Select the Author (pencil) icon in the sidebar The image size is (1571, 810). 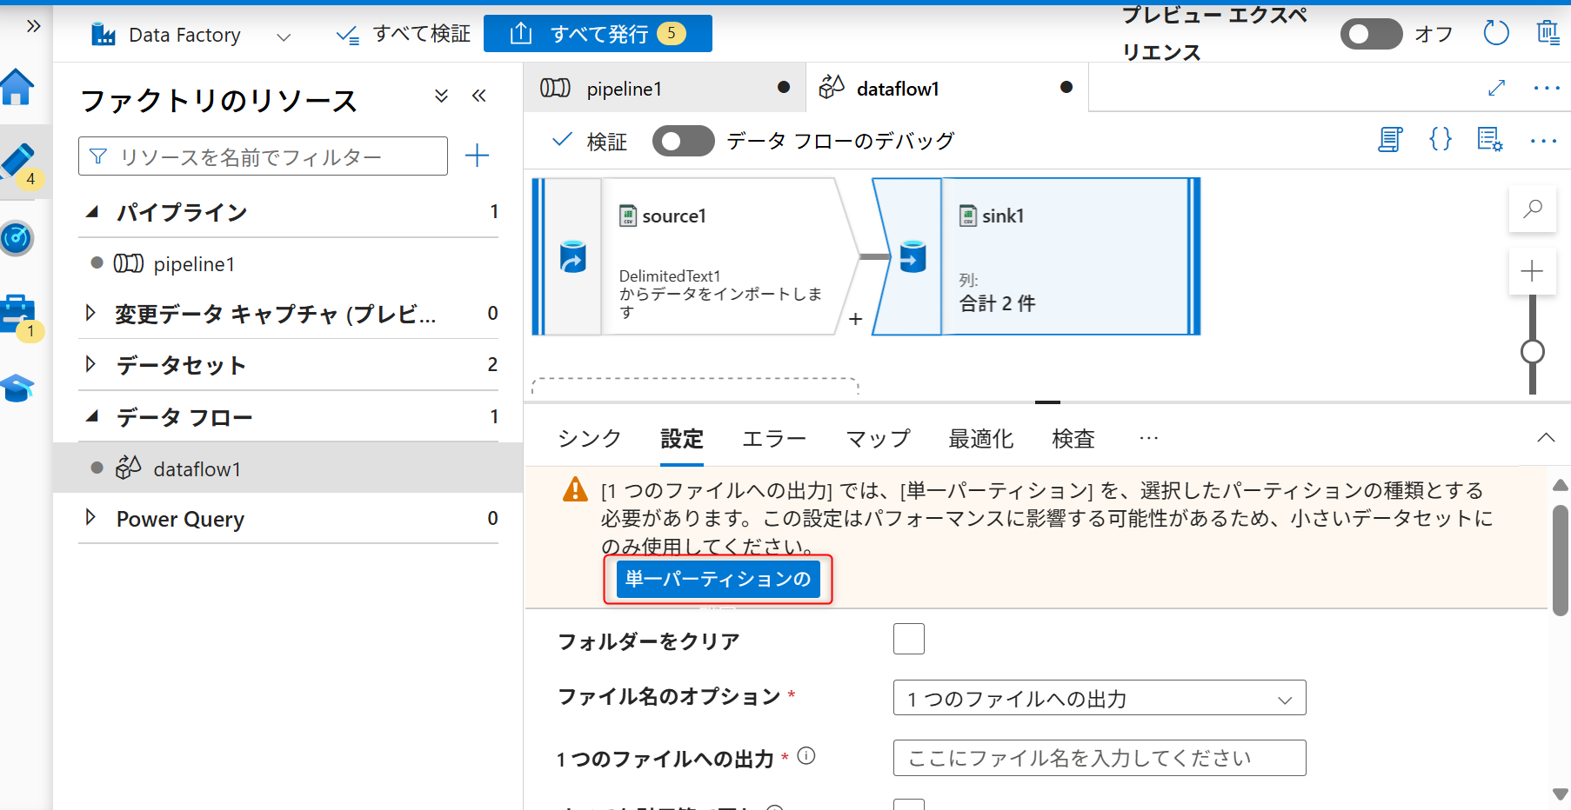pos(17,158)
